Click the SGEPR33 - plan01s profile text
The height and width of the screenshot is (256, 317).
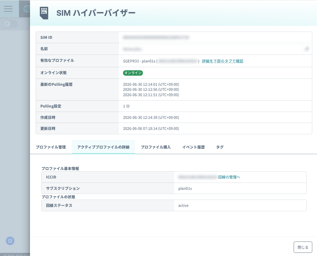tap(139, 61)
